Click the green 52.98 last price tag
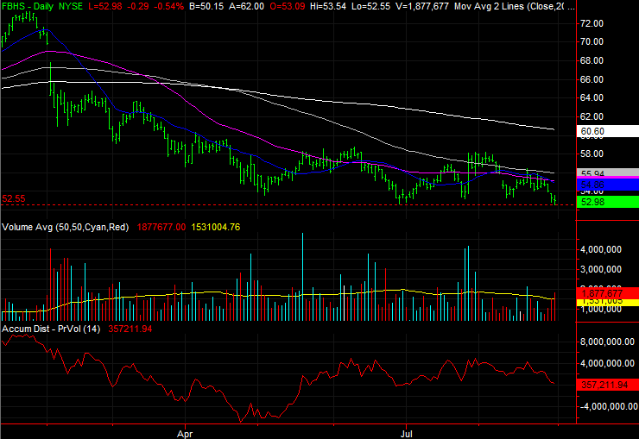Image resolution: width=639 pixels, height=439 pixels. pyautogui.click(x=608, y=202)
